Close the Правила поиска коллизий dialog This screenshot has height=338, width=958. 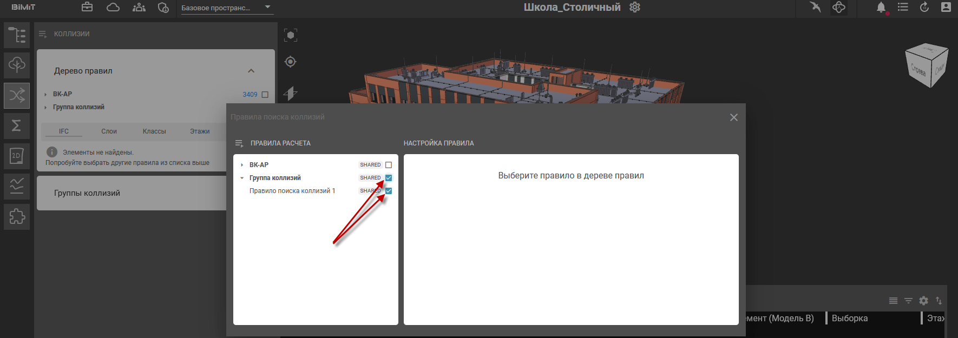point(733,117)
